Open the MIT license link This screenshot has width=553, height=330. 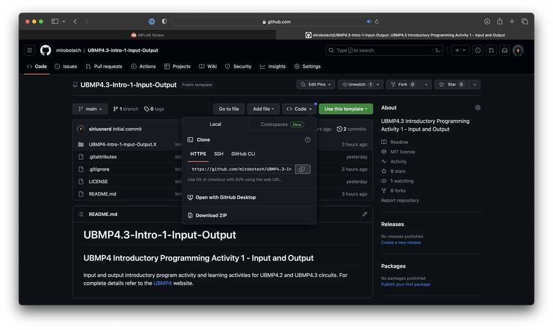tap(403, 152)
